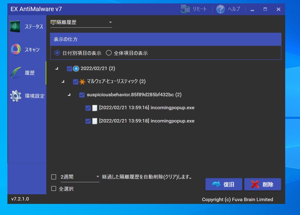Open the 2週間 period dropdown
Screen dimensions: 300x215
(x=80, y=177)
